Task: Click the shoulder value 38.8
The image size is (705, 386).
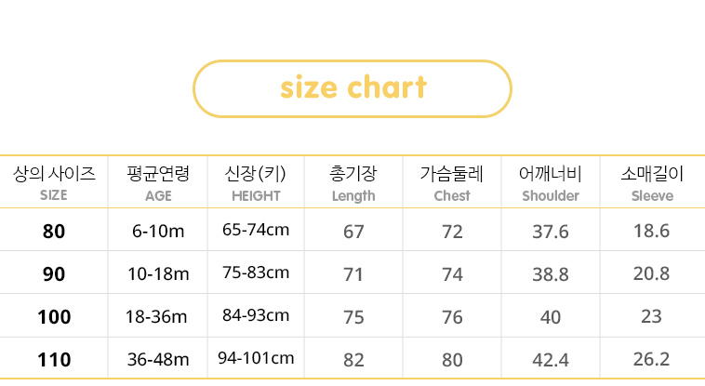Action: click(x=551, y=273)
